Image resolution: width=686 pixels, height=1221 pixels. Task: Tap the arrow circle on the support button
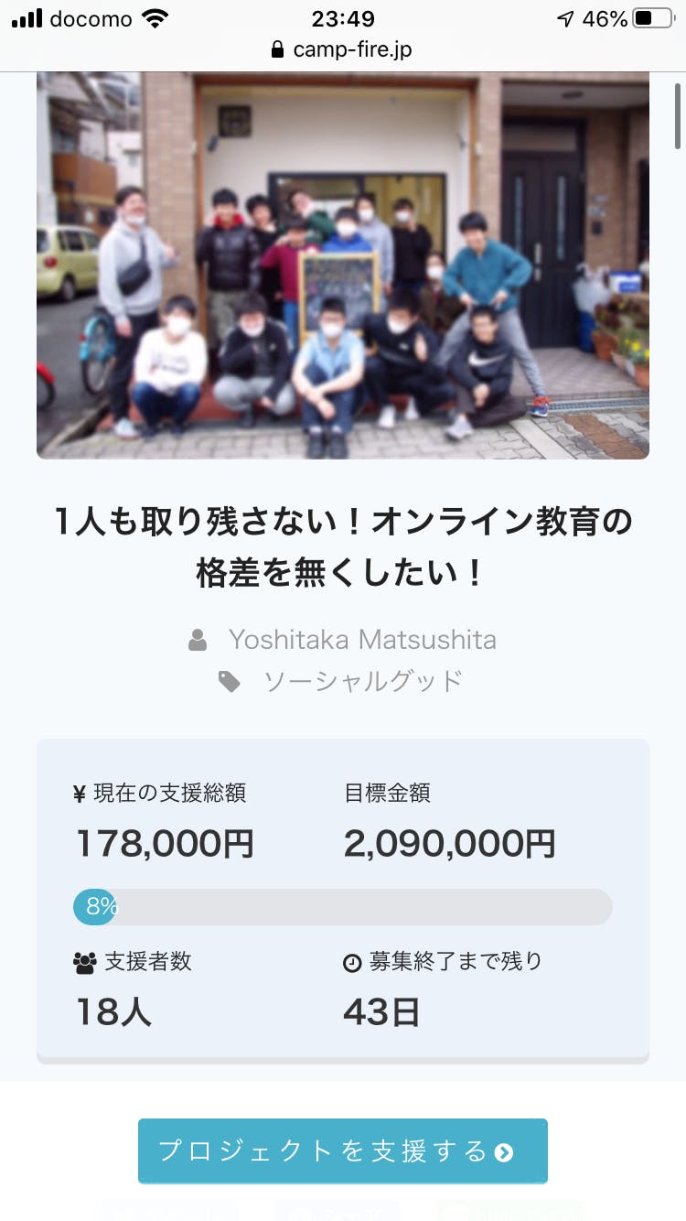(503, 1152)
